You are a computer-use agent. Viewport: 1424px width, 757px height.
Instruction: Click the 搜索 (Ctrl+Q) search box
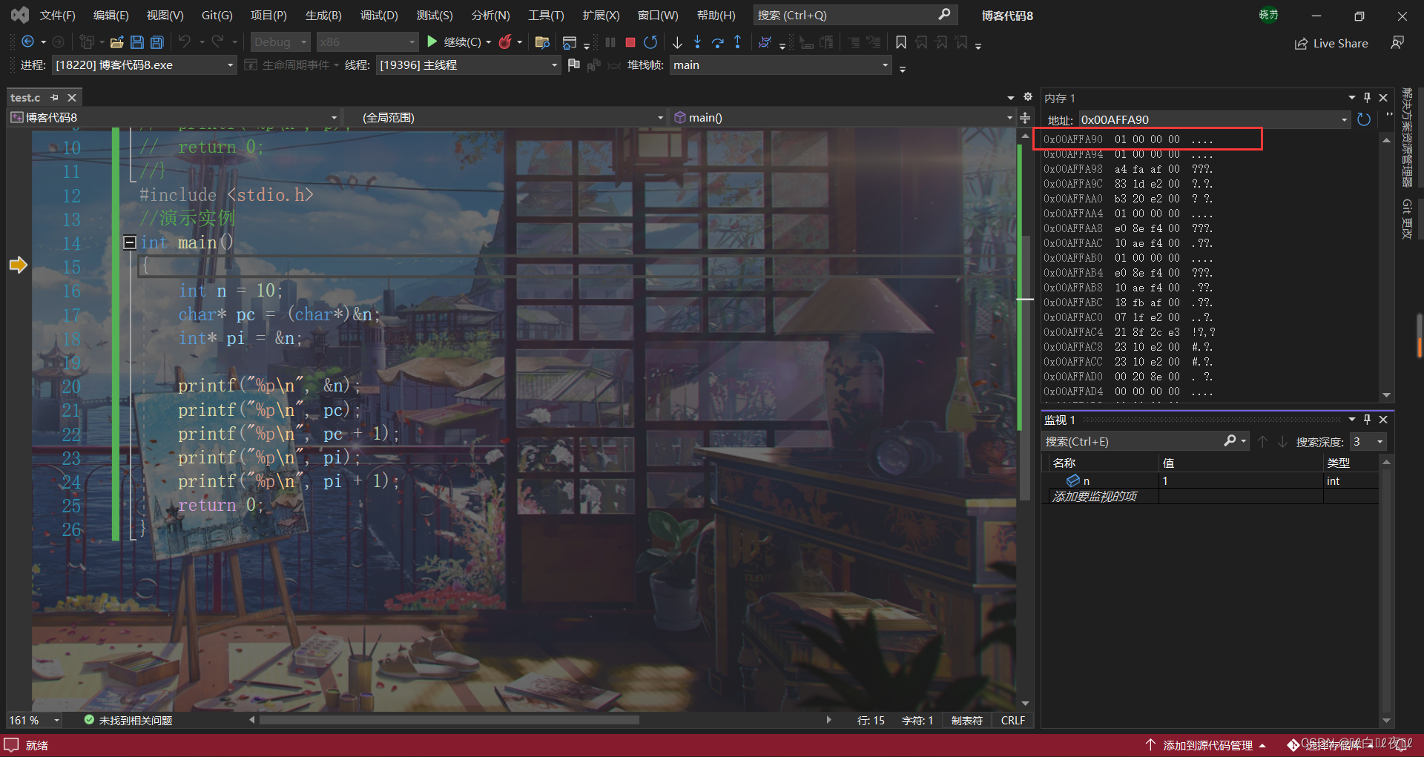pyautogui.click(x=855, y=15)
